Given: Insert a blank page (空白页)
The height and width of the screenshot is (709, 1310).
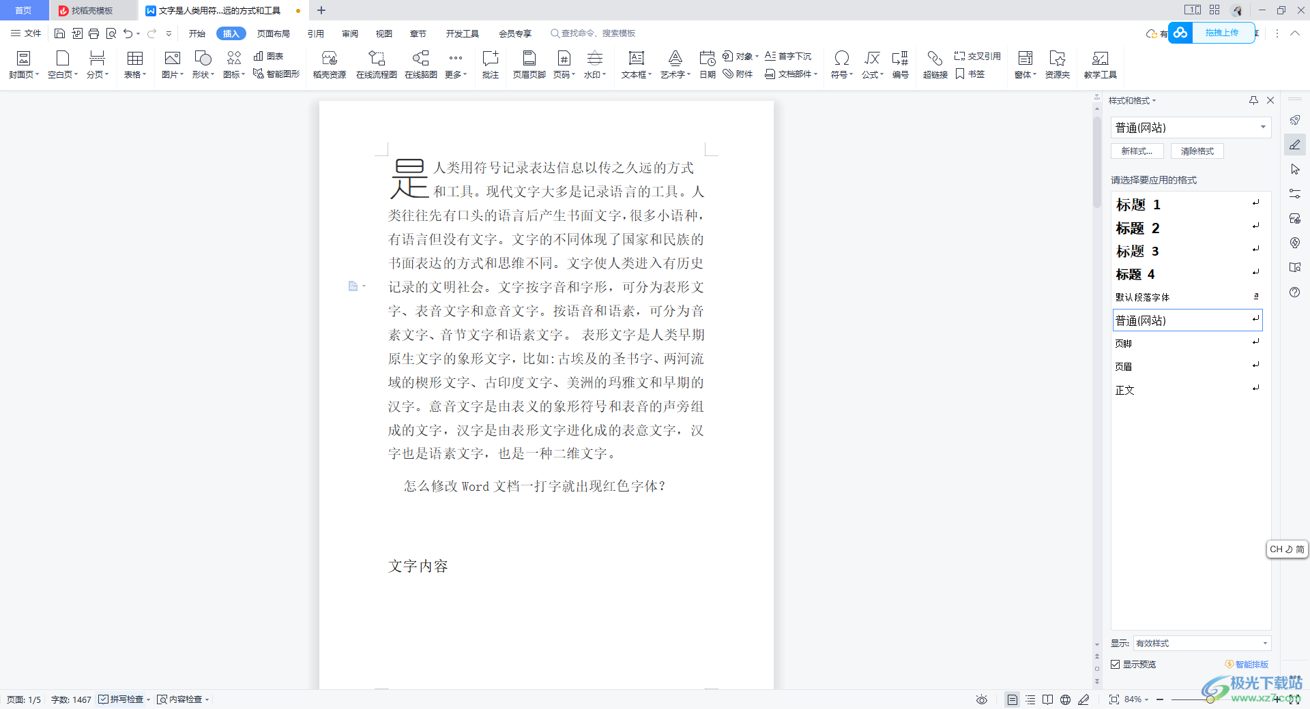Looking at the screenshot, I should point(63,65).
